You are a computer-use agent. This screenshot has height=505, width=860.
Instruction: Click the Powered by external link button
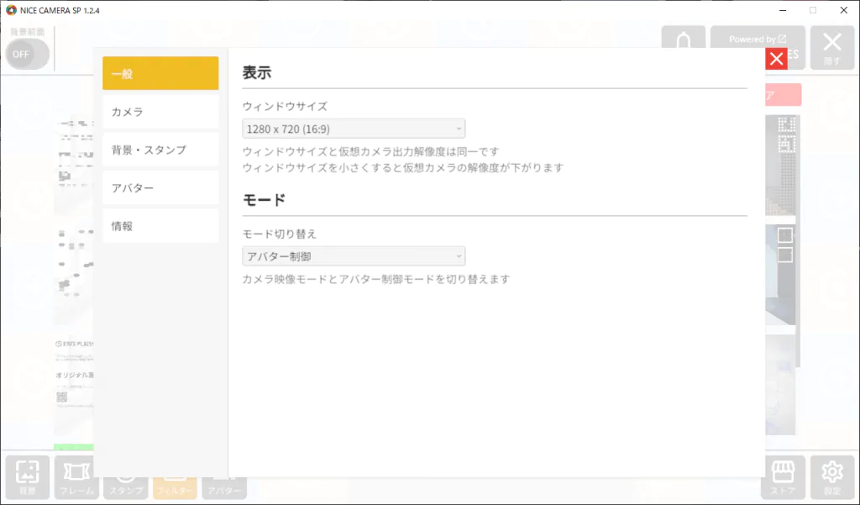758,39
